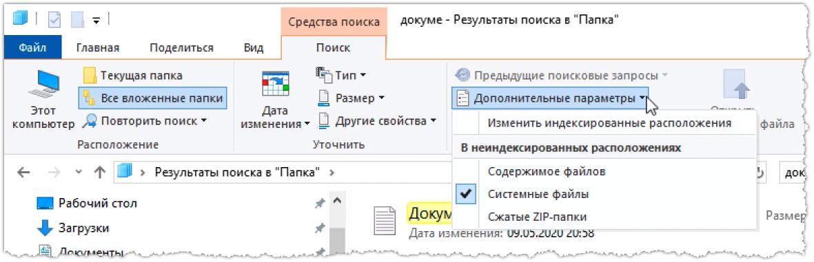Screen dimensions: 814x262
Task: Switch to the Share ribbon tab
Action: click(181, 47)
